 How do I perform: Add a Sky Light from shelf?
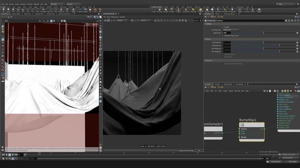[x=207, y=10]
